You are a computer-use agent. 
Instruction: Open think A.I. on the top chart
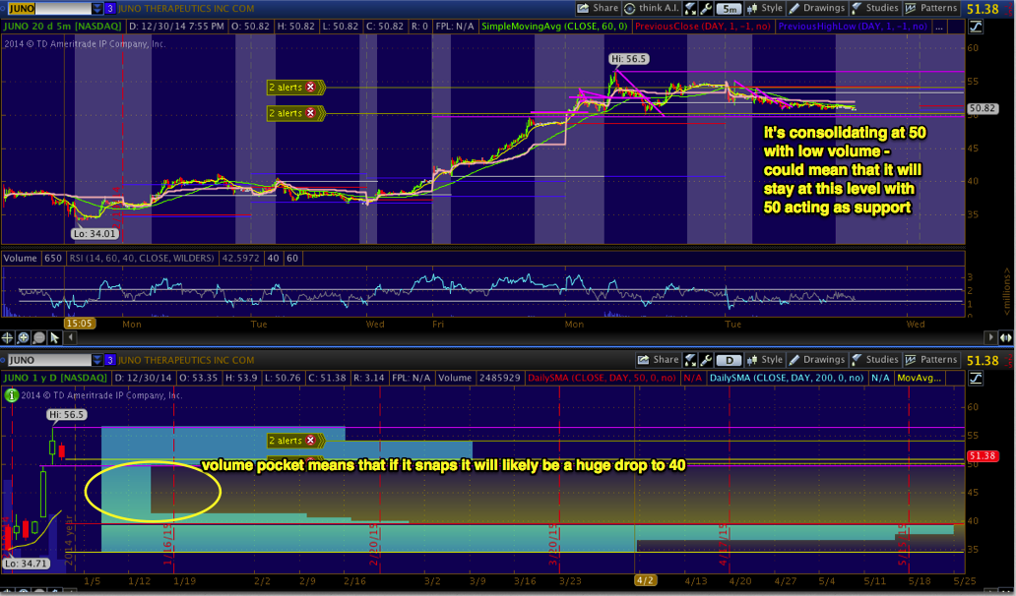(643, 8)
